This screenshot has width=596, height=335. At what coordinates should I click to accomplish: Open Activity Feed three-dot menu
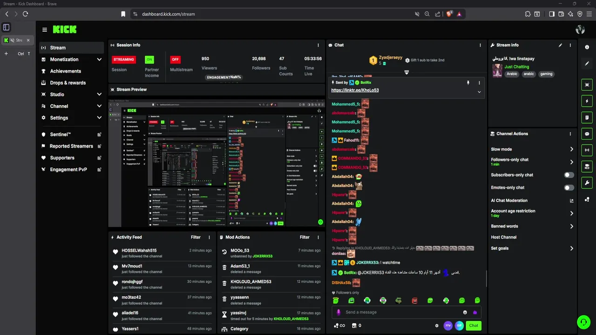click(x=209, y=237)
